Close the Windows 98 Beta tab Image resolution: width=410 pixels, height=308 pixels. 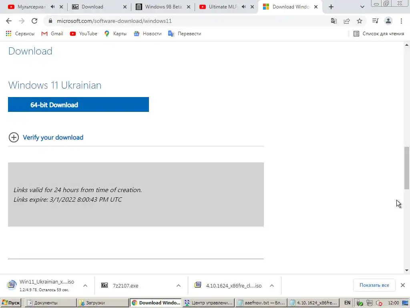point(189,7)
